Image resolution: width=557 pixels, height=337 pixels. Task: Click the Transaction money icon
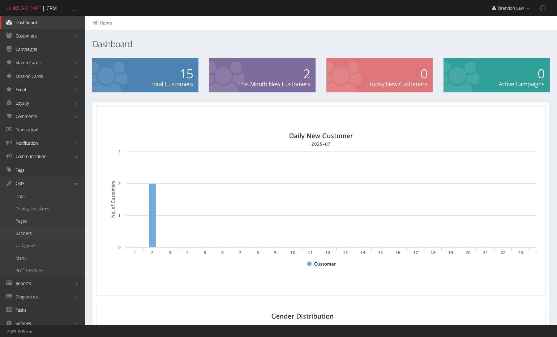[9, 130]
